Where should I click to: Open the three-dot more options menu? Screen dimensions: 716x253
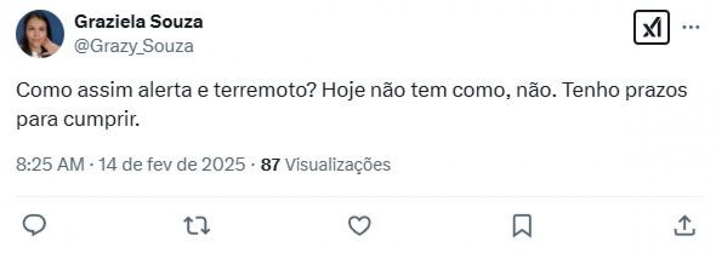tap(691, 27)
